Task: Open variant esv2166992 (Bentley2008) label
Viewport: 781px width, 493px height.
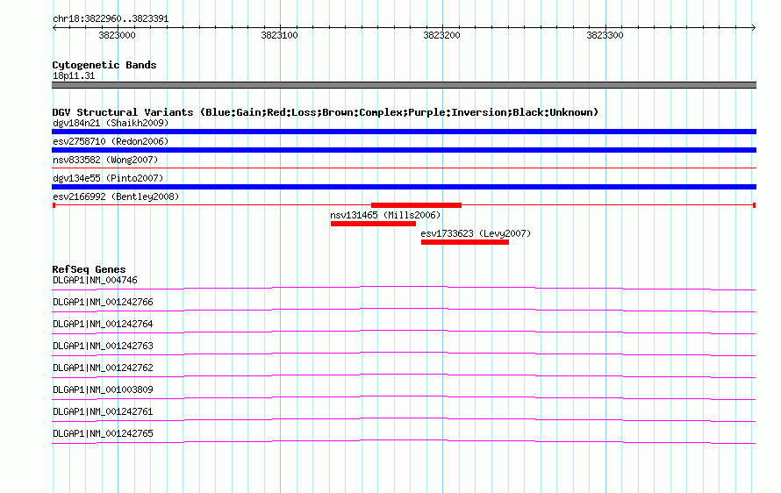Action: click(116, 196)
